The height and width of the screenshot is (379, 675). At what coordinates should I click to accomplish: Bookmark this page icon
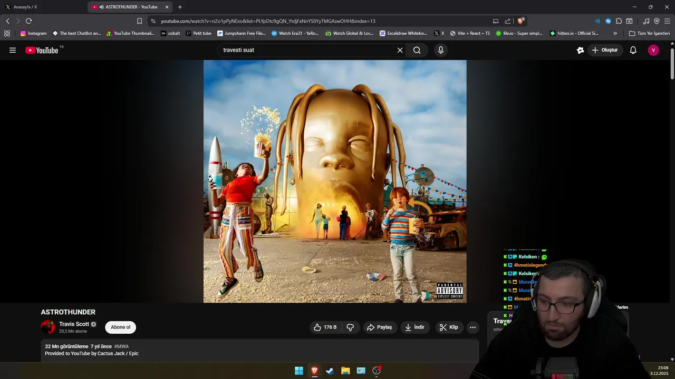pyautogui.click(x=139, y=21)
